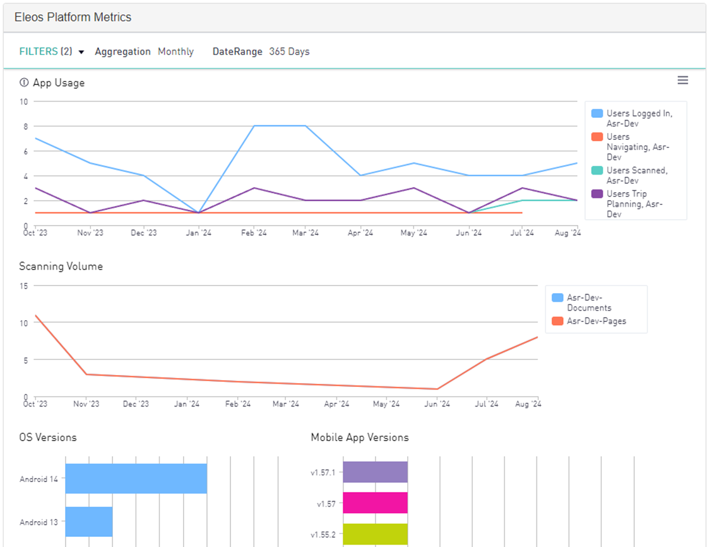The height and width of the screenshot is (547, 710).
Task: Click the 'Jun '24' label on Scanning Volume axis
Action: [437, 404]
